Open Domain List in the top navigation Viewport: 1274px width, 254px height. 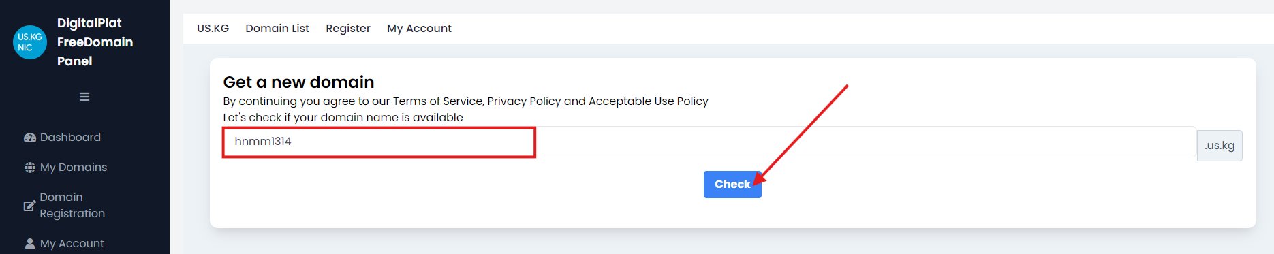click(277, 29)
